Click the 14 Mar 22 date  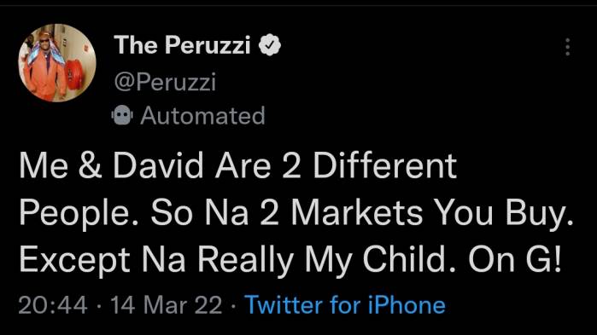pyautogui.click(x=167, y=305)
